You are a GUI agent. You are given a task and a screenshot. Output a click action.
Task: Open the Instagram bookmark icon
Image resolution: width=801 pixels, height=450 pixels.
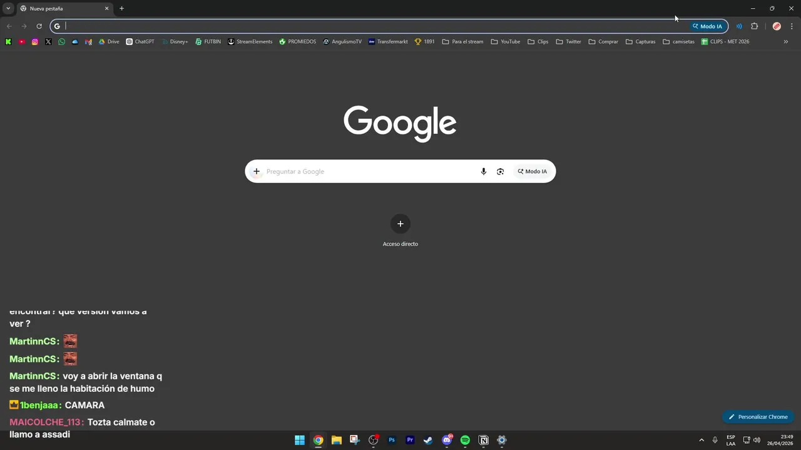click(x=35, y=42)
